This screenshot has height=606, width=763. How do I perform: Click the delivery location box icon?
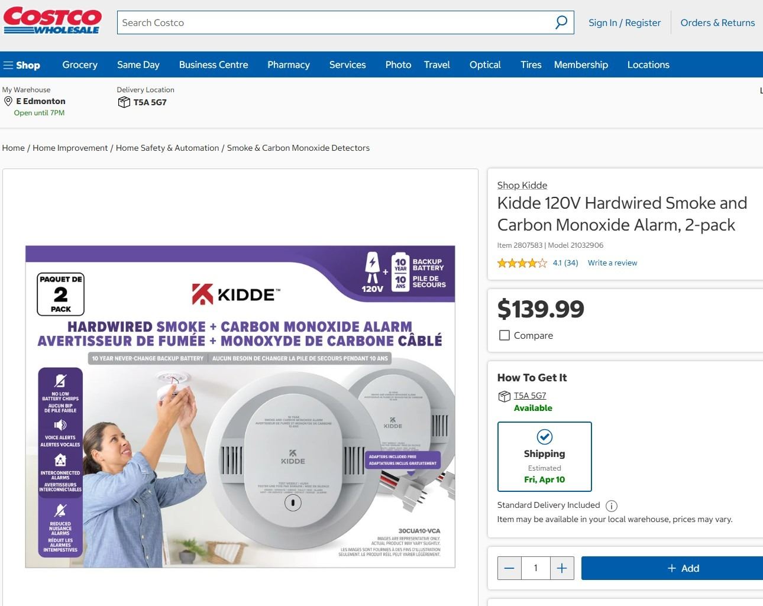[x=124, y=102]
